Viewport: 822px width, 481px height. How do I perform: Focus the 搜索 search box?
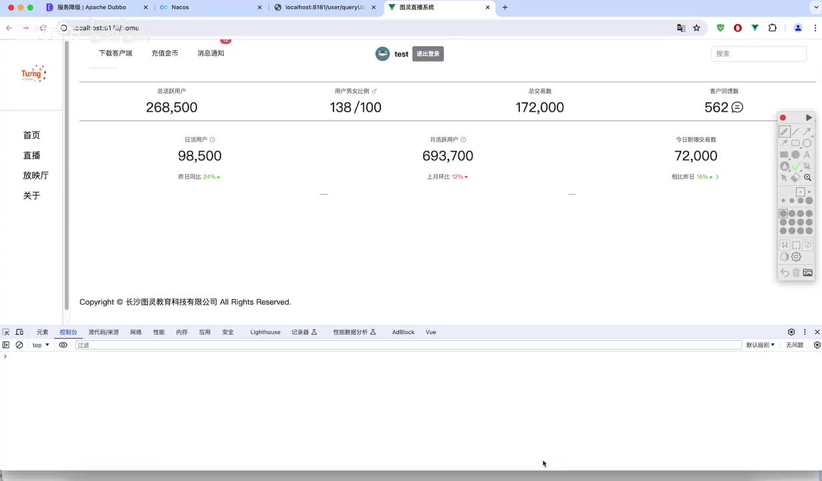pyautogui.click(x=759, y=53)
